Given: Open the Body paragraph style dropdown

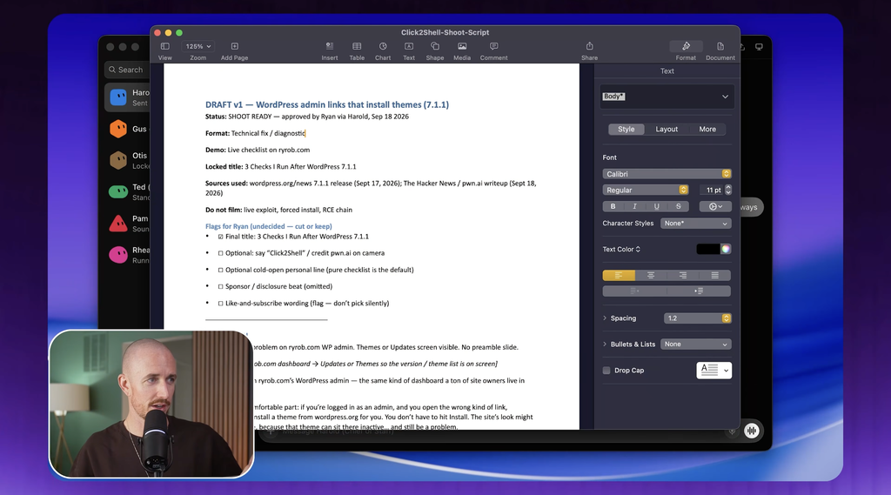Looking at the screenshot, I should tap(667, 97).
